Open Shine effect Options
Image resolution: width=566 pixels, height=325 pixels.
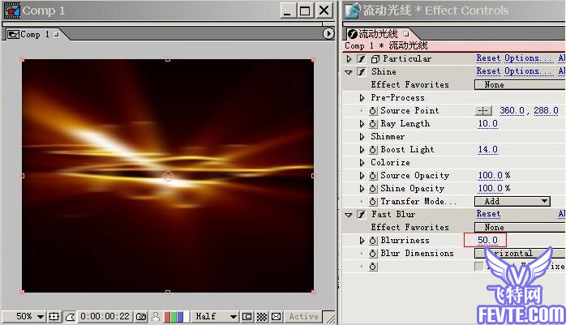coord(528,71)
